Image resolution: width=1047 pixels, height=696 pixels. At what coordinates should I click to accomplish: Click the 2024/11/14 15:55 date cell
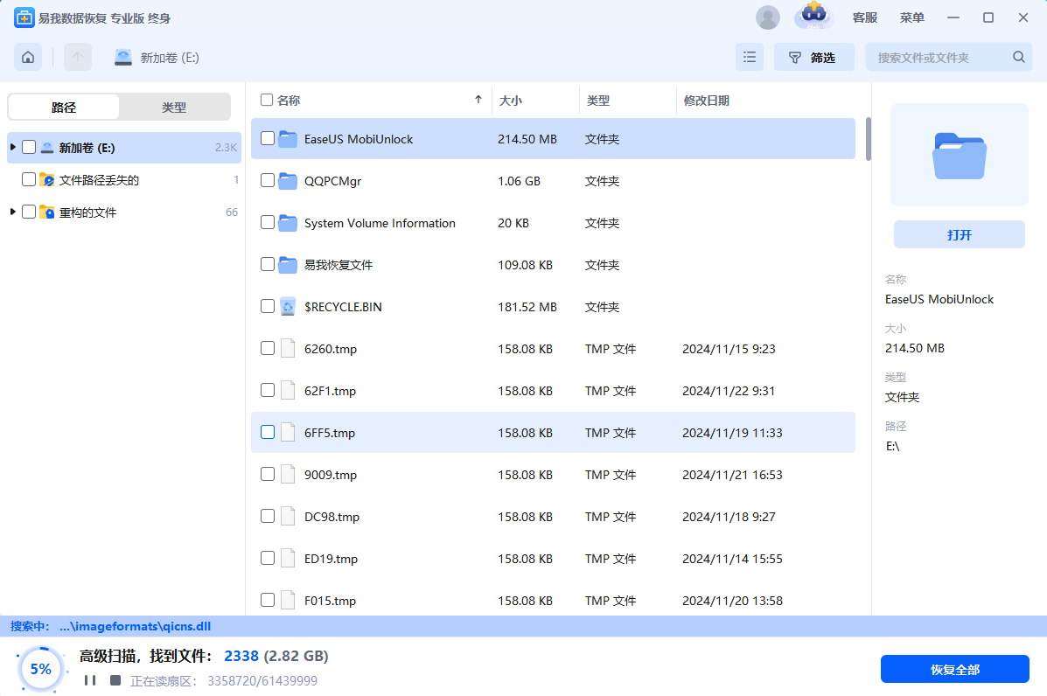point(732,559)
